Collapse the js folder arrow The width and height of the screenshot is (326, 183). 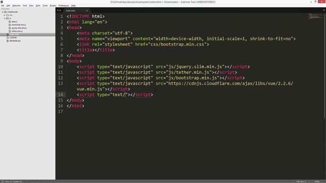tap(5, 18)
